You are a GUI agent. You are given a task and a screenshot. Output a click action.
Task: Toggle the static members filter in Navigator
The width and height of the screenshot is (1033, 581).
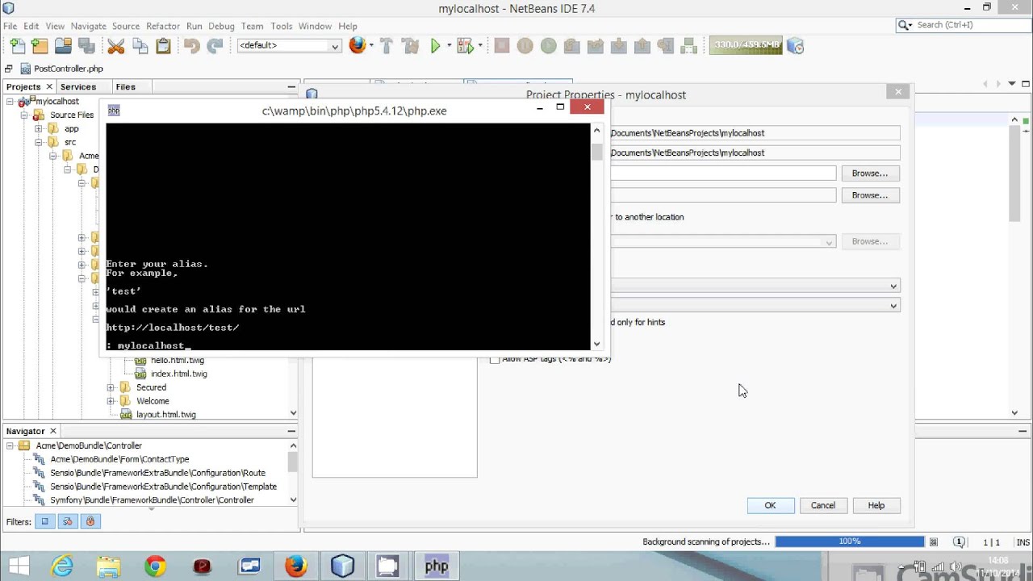pos(68,522)
